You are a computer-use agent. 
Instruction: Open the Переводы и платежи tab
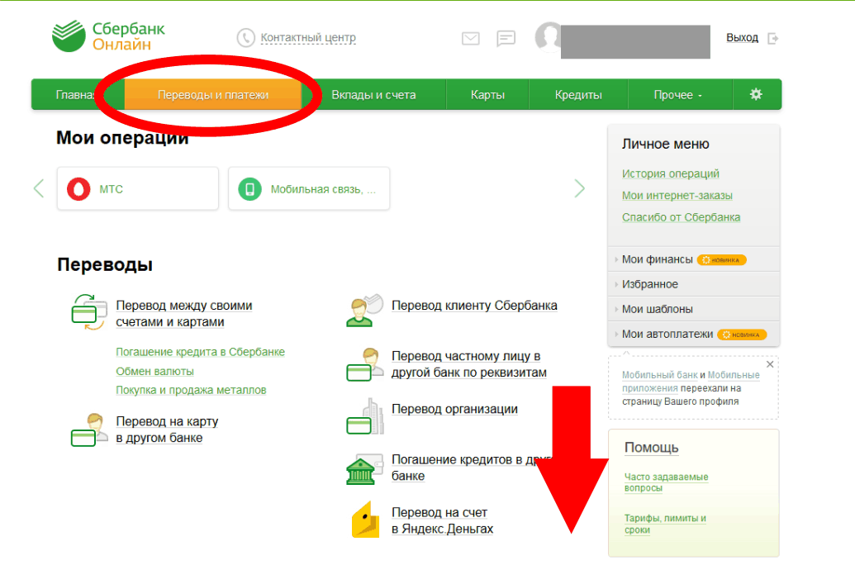(x=213, y=95)
